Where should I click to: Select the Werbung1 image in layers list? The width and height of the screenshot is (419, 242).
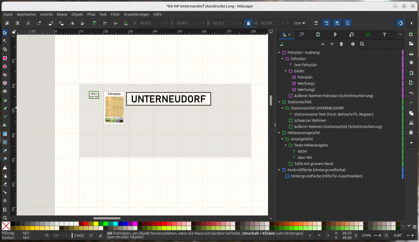point(306,84)
